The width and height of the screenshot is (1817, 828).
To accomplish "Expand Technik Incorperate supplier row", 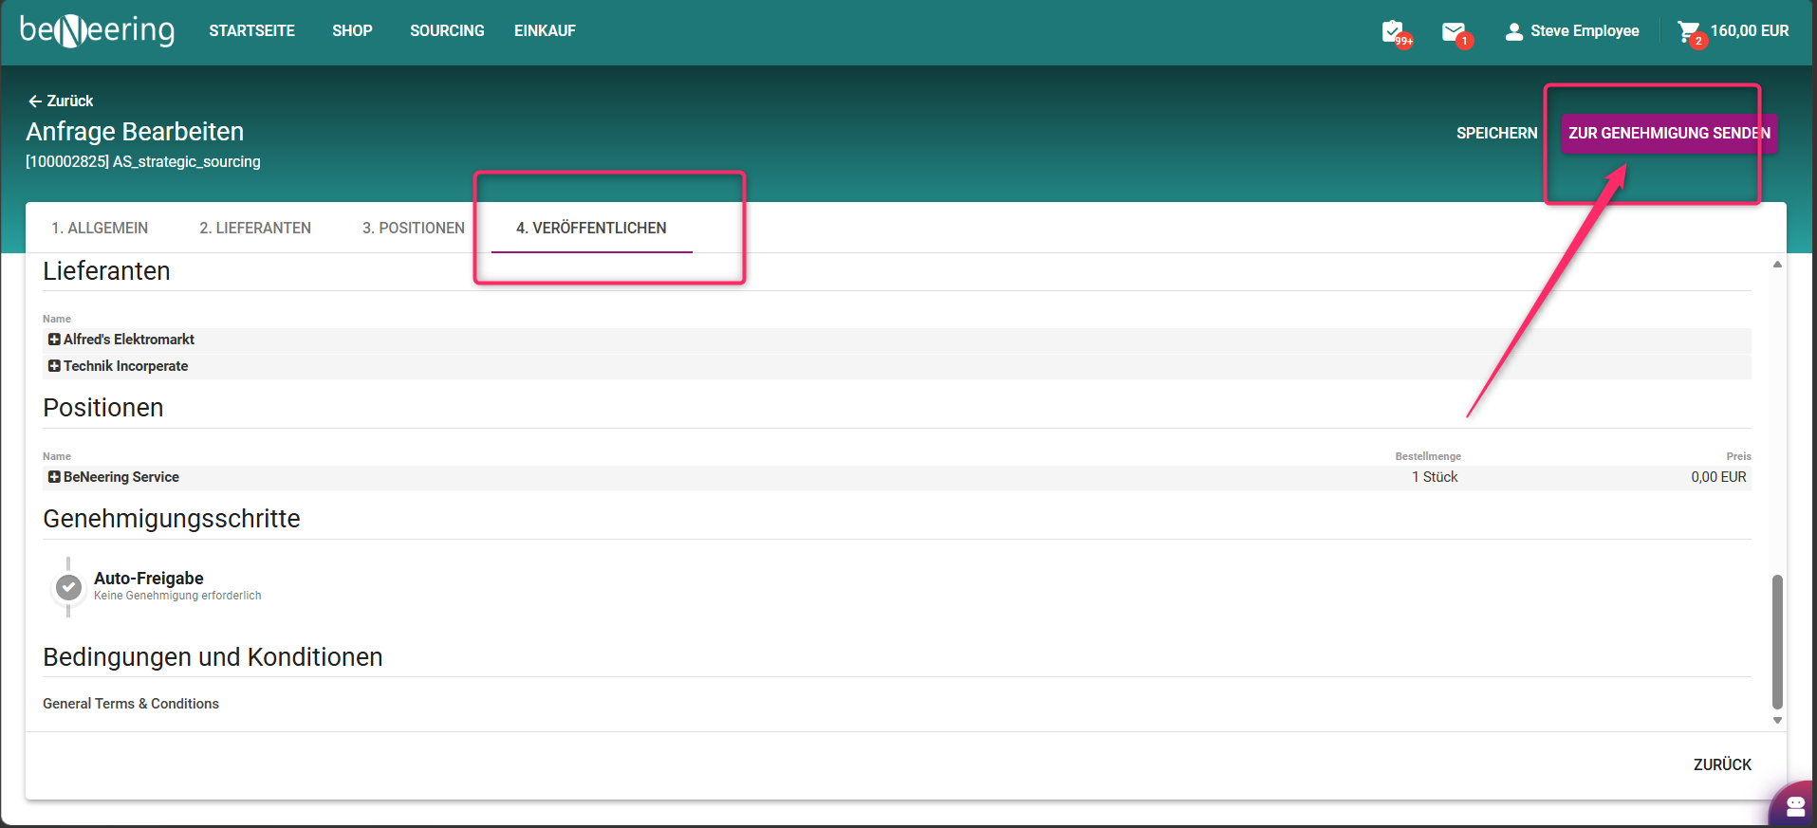I will (x=54, y=366).
